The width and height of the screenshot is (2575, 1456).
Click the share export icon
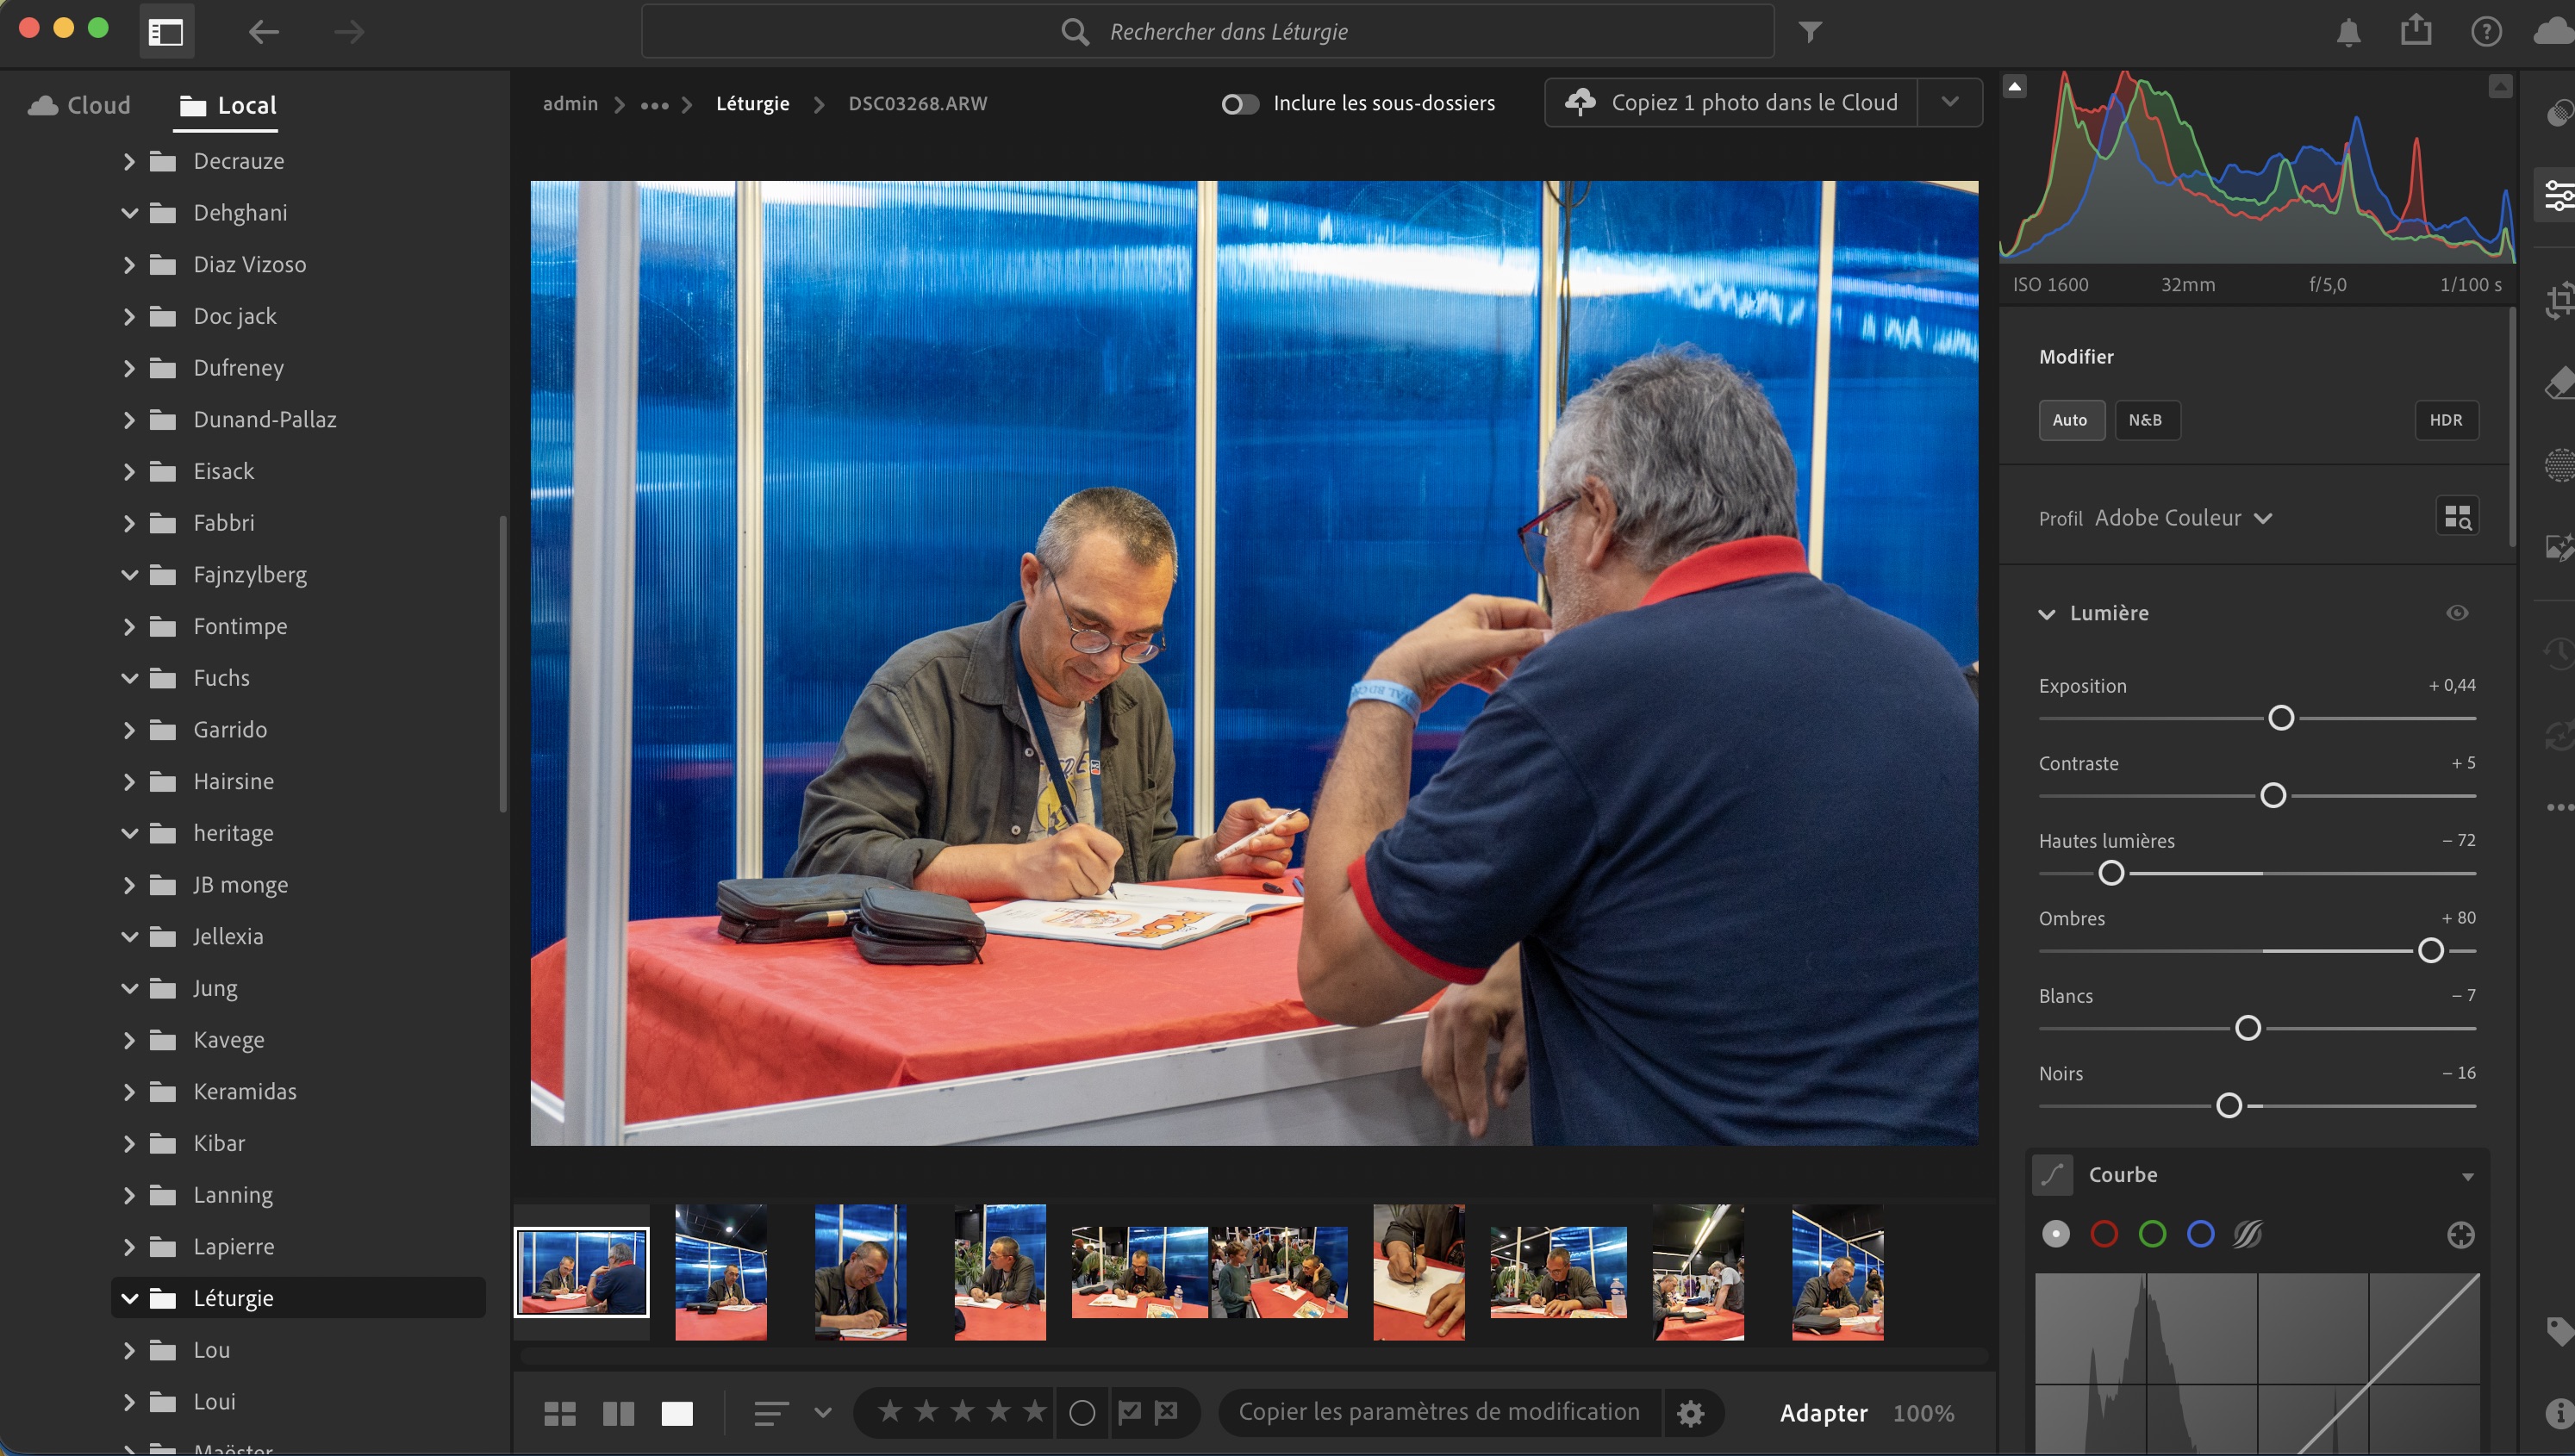[2416, 30]
